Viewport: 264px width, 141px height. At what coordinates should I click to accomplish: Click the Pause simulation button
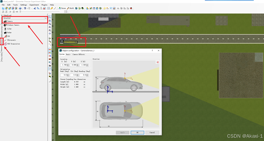coord(14,12)
